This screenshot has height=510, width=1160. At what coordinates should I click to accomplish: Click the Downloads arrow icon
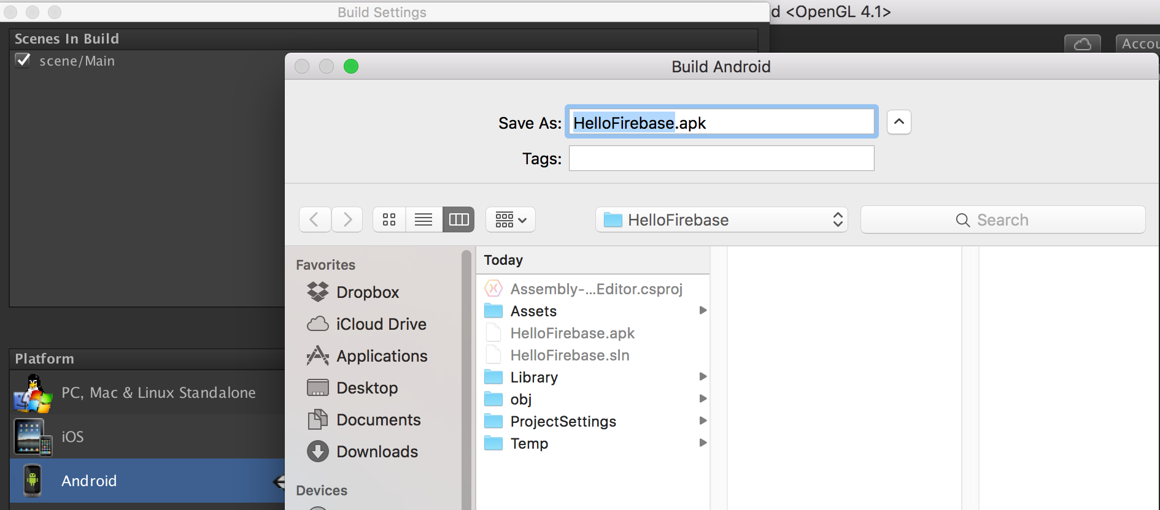(317, 451)
